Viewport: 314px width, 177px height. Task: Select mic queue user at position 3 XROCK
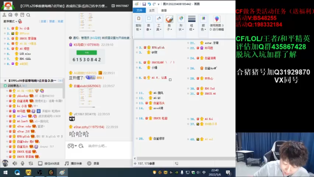[27, 38]
